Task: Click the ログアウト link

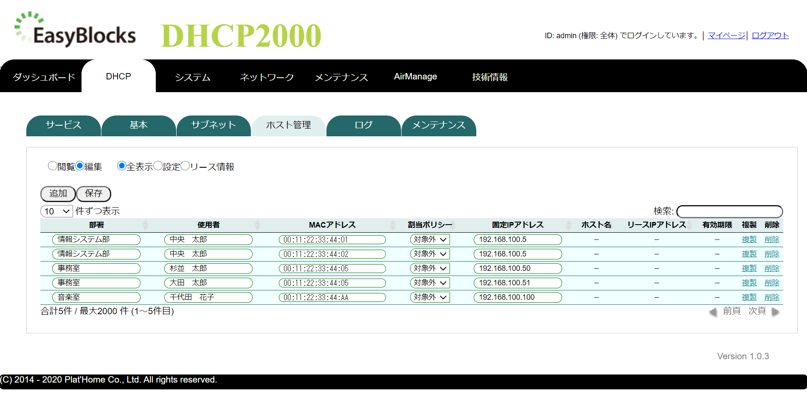Action: point(770,36)
